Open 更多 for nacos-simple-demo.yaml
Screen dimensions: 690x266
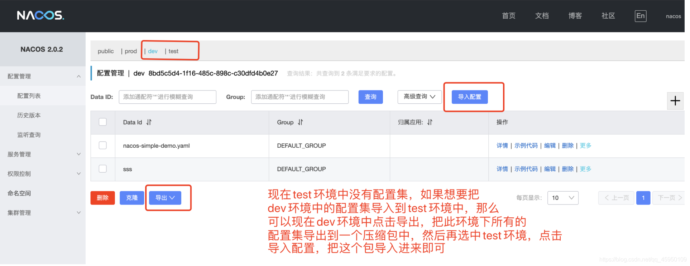point(586,146)
